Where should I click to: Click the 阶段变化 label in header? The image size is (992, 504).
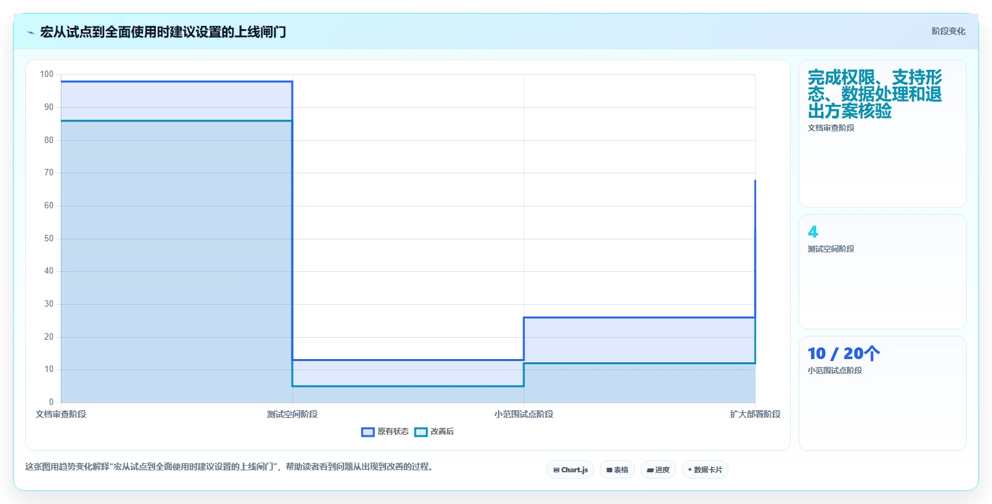[x=948, y=31]
